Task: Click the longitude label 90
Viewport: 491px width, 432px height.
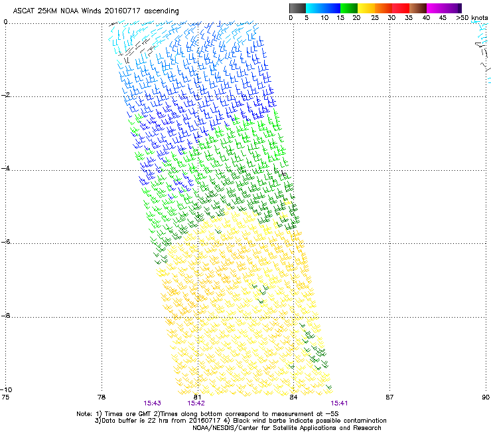Action: (x=486, y=397)
